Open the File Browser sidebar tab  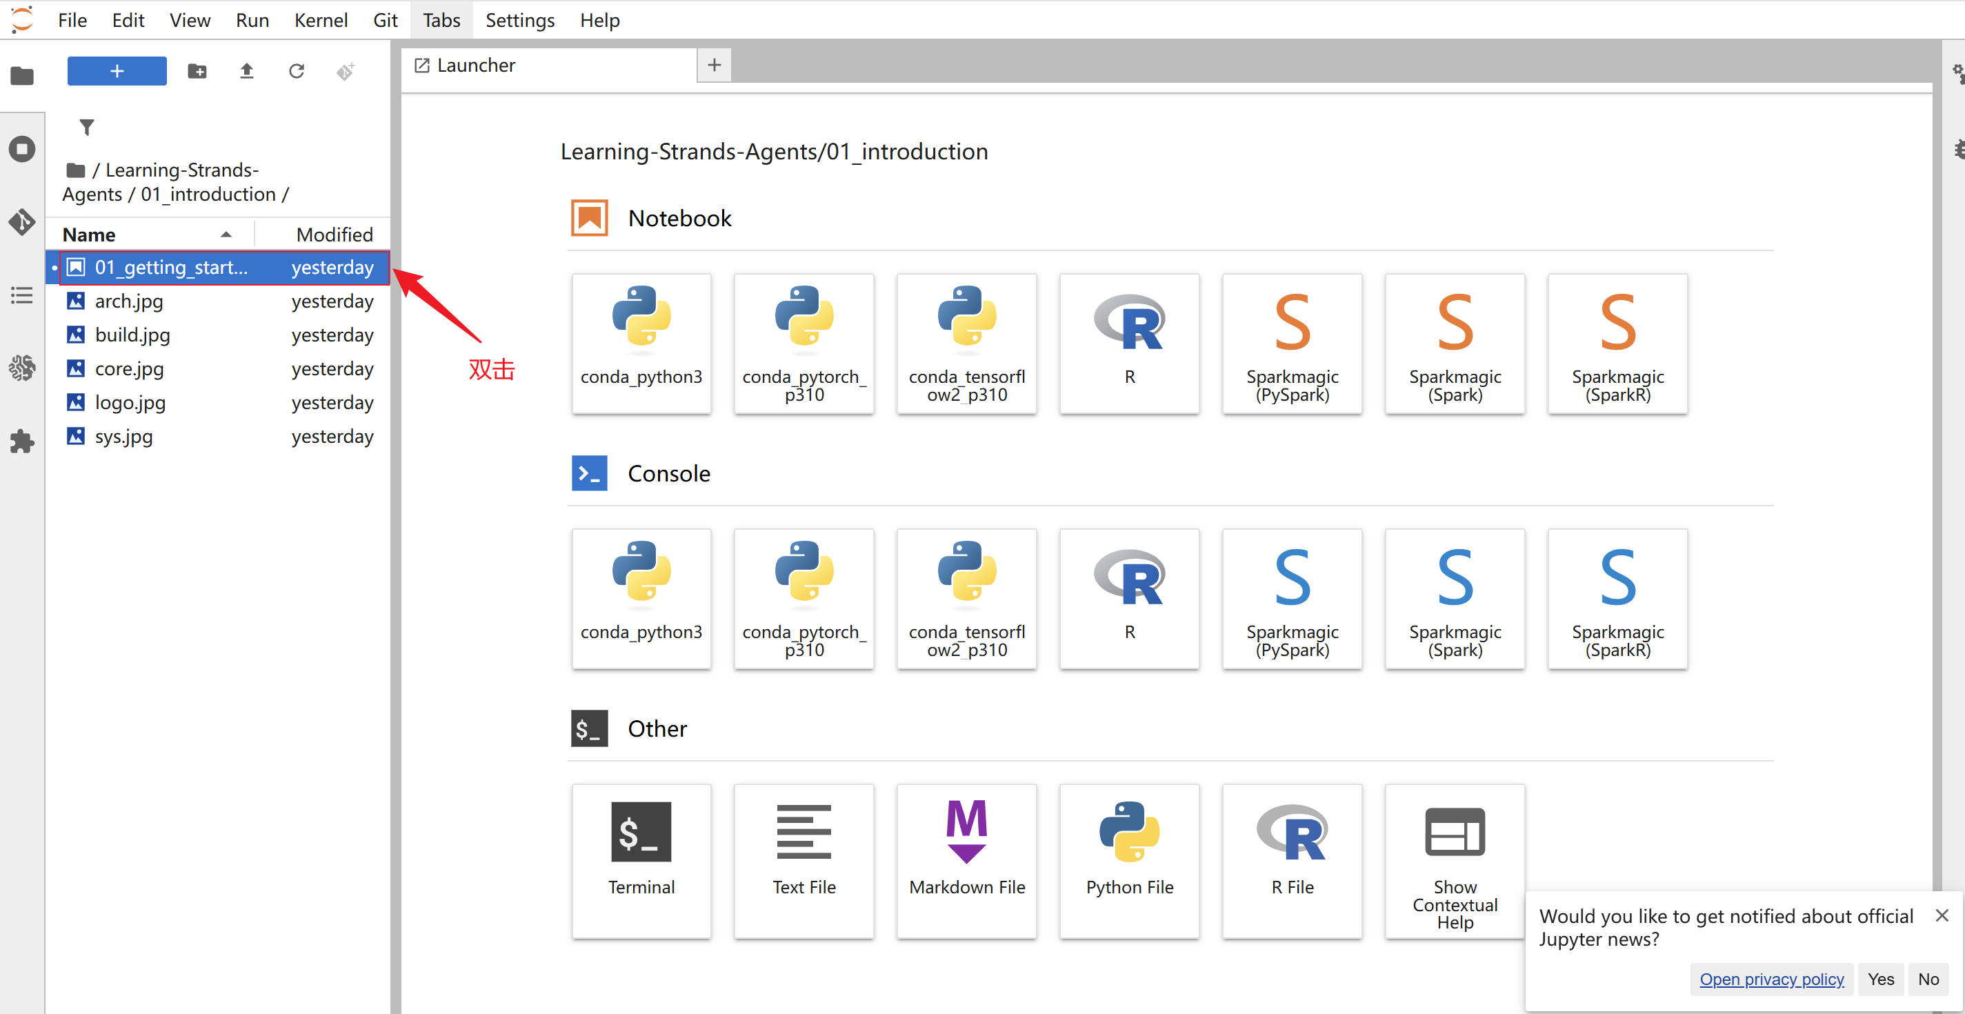(x=22, y=76)
